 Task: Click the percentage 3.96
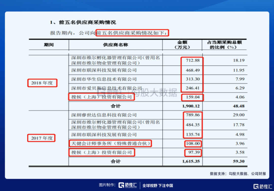[240, 144]
